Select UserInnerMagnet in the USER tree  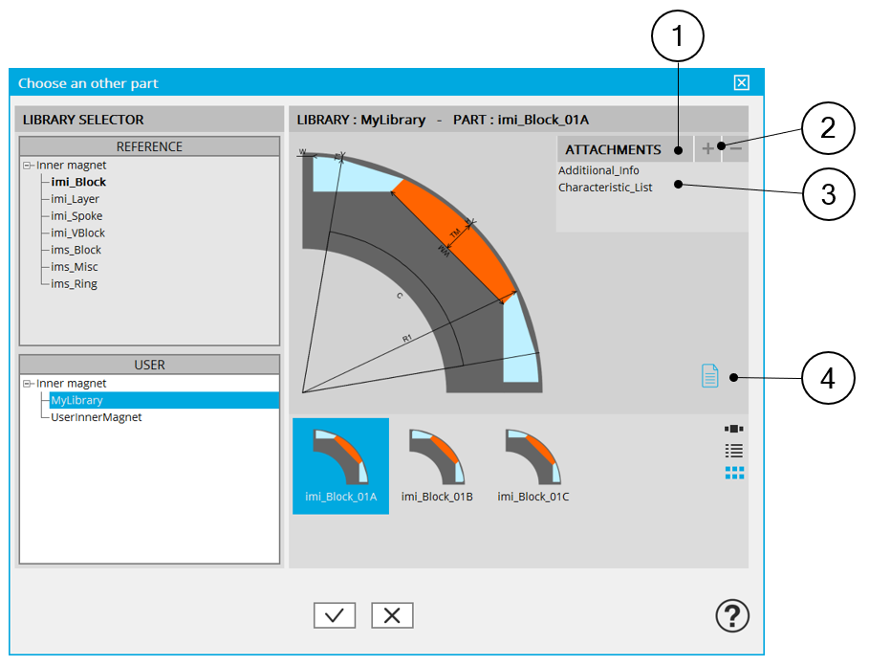(x=97, y=417)
